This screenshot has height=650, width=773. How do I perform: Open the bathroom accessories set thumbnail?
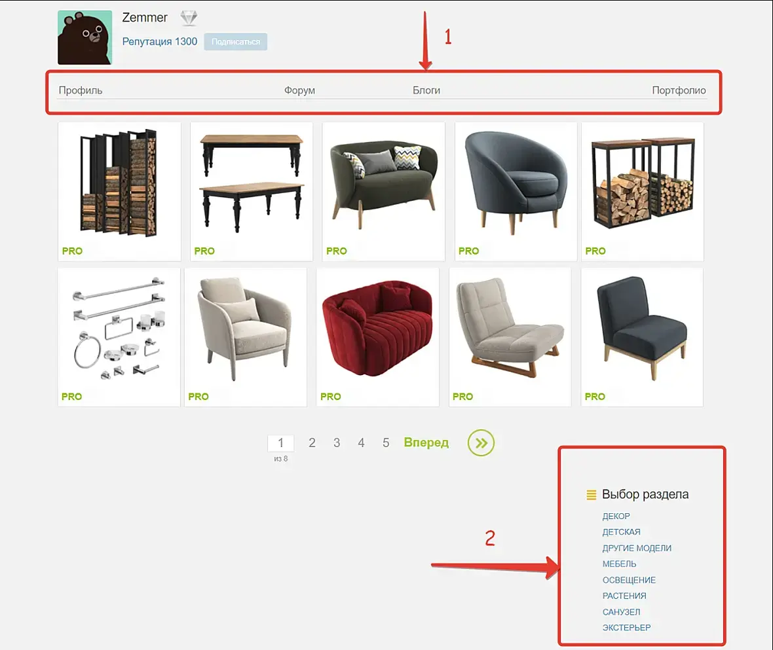click(x=119, y=337)
